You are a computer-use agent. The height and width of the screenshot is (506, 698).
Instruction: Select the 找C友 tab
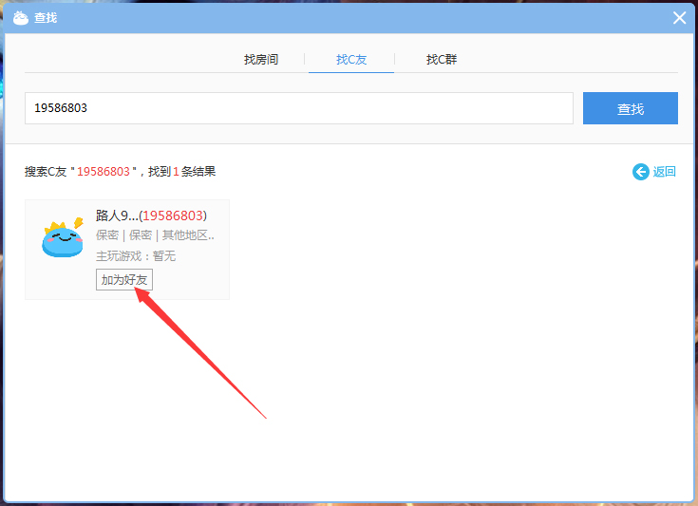point(351,59)
